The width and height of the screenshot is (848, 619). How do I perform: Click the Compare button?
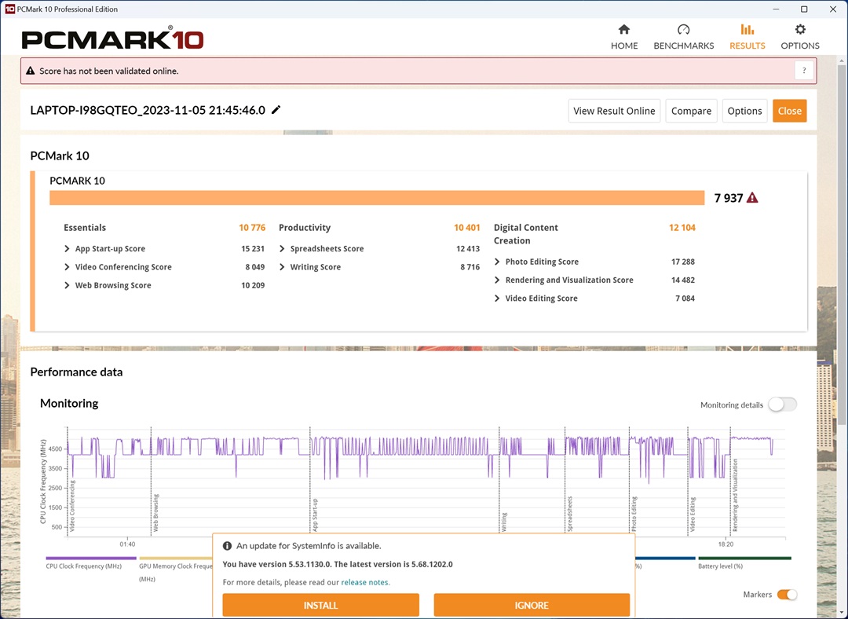[691, 111]
